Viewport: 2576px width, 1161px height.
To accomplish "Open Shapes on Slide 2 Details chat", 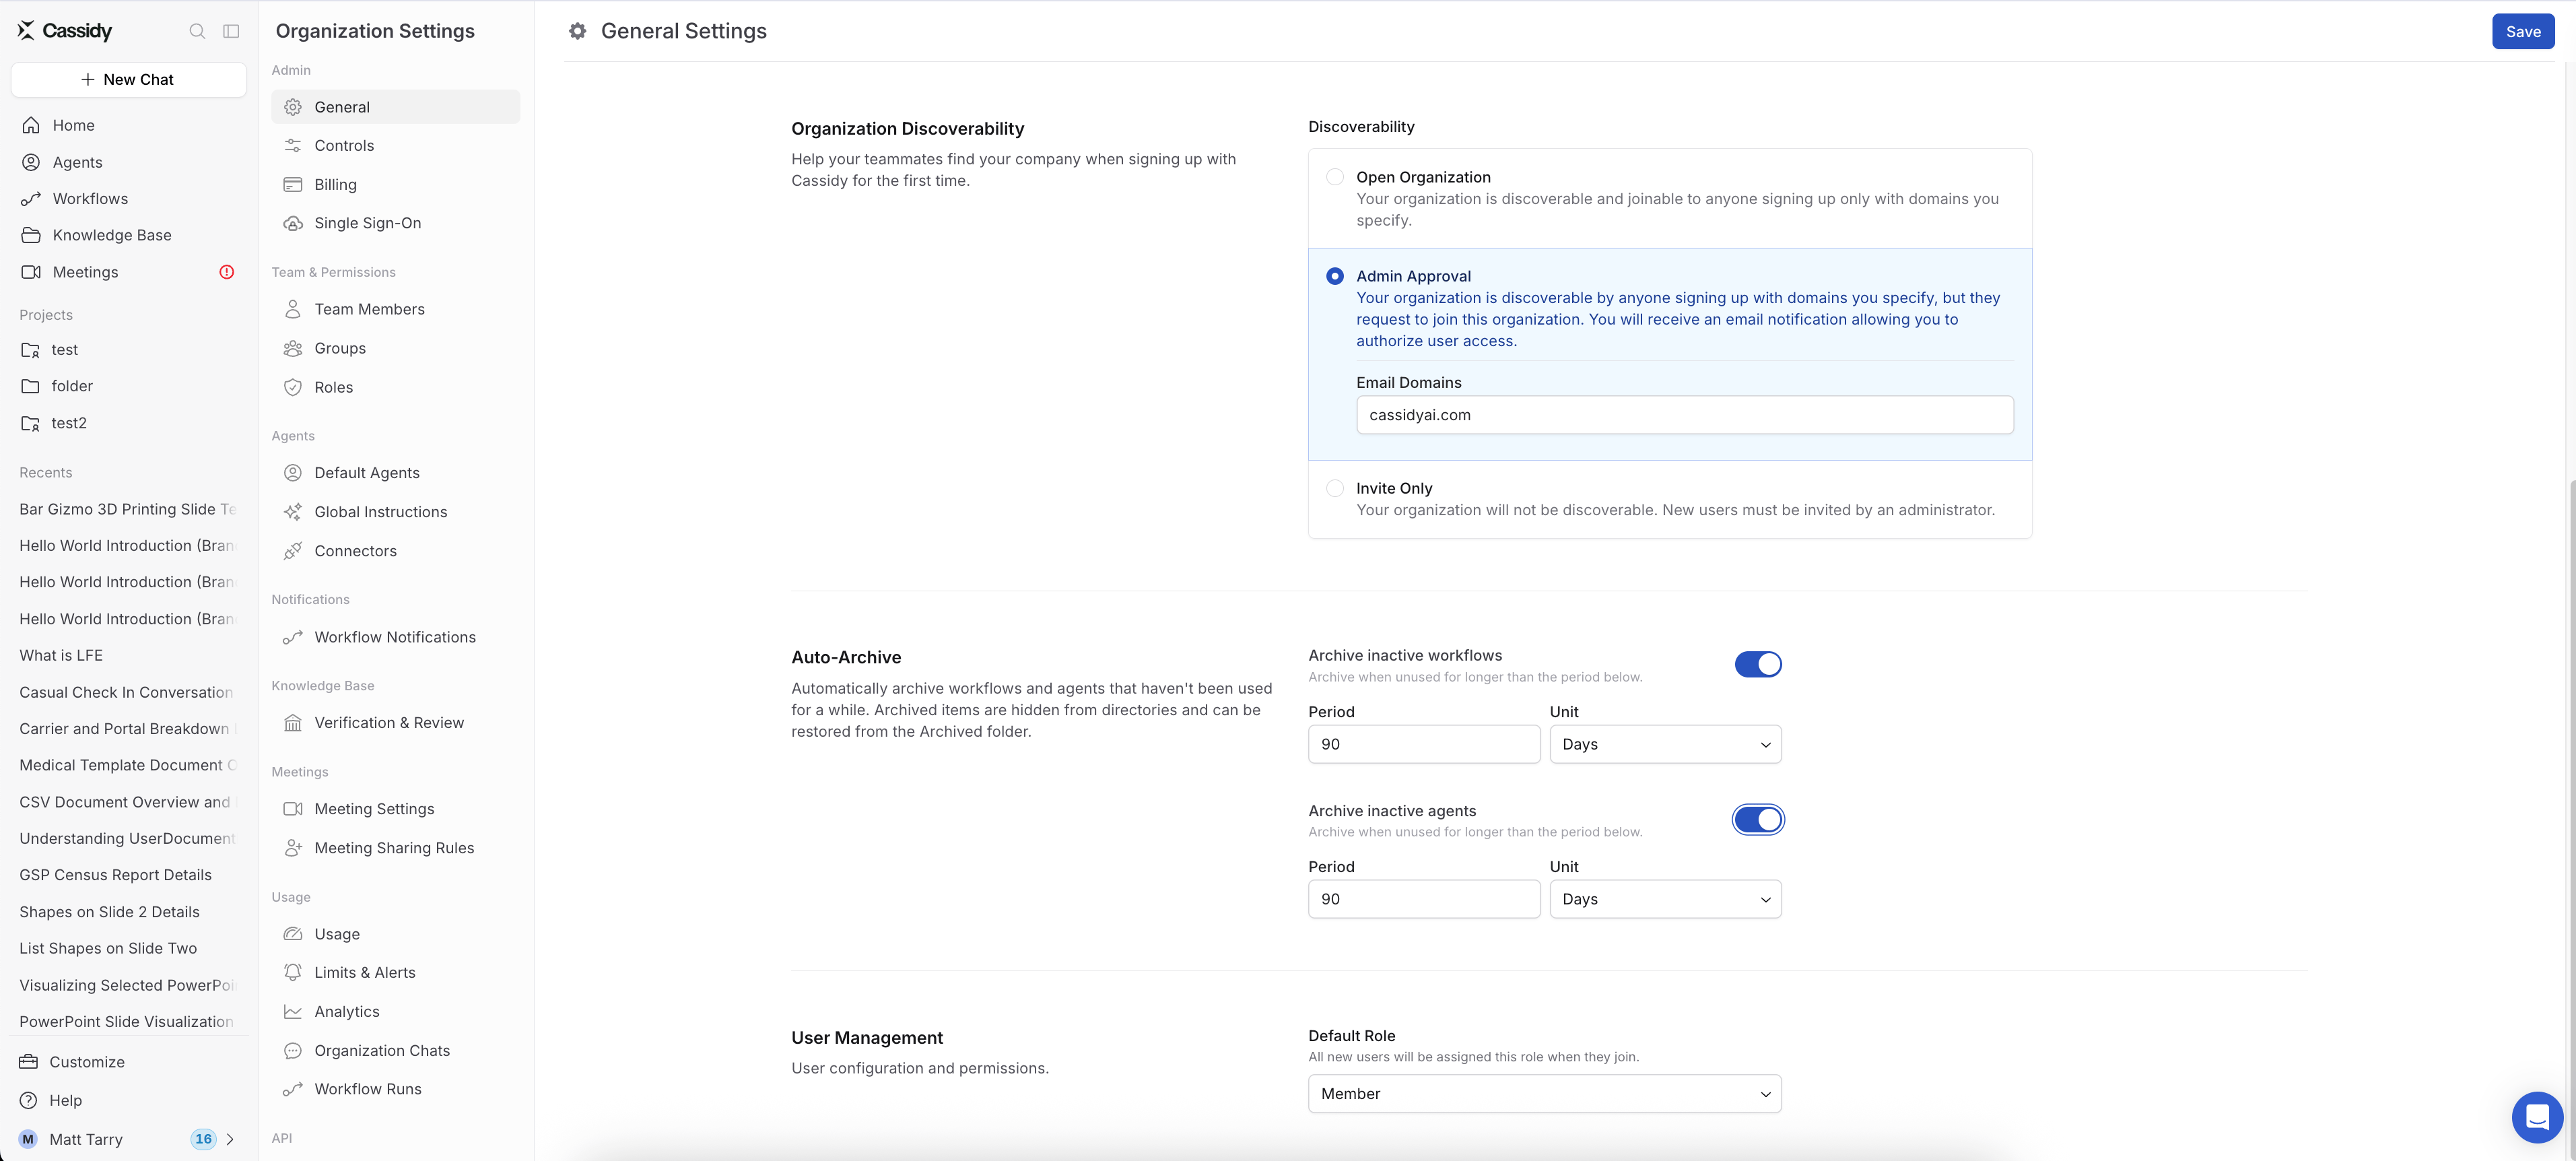I will 128,912.
